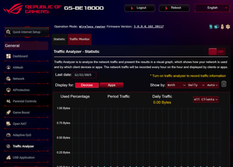
Task: Click the GS-BE18000 model name
Action: pyautogui.click(x=84, y=8)
